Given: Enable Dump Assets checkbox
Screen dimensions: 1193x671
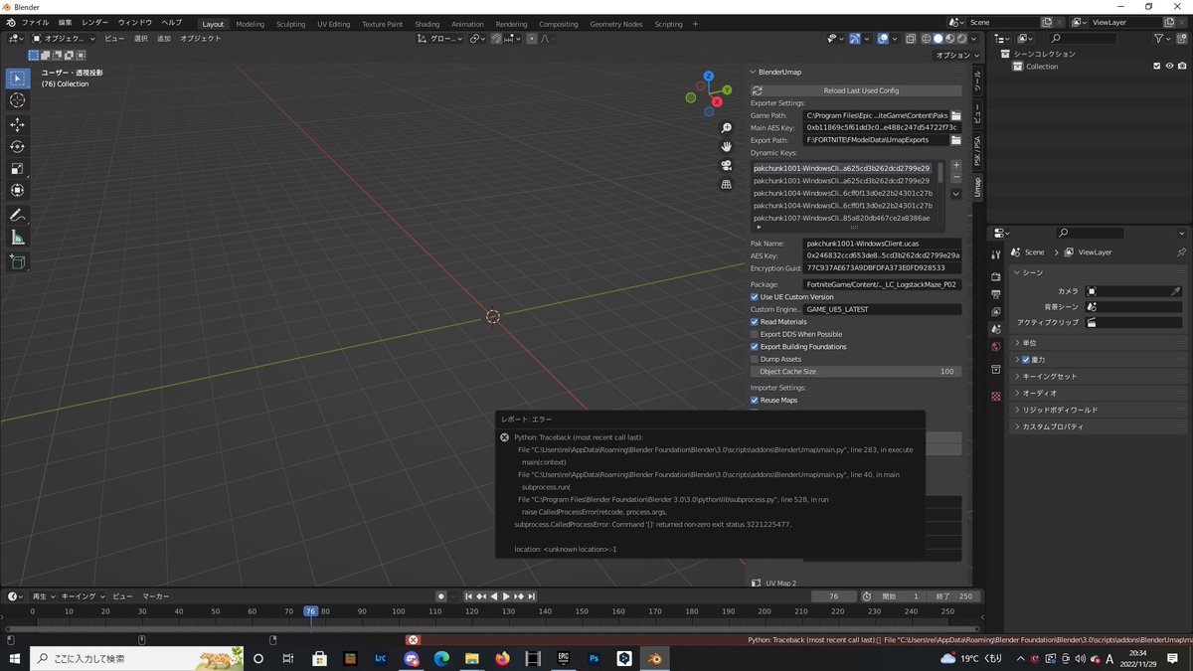Looking at the screenshot, I should [x=755, y=359].
